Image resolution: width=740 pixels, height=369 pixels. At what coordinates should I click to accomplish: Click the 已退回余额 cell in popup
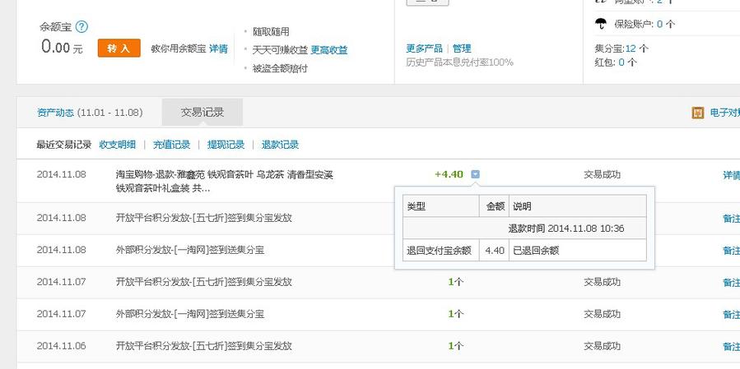577,250
